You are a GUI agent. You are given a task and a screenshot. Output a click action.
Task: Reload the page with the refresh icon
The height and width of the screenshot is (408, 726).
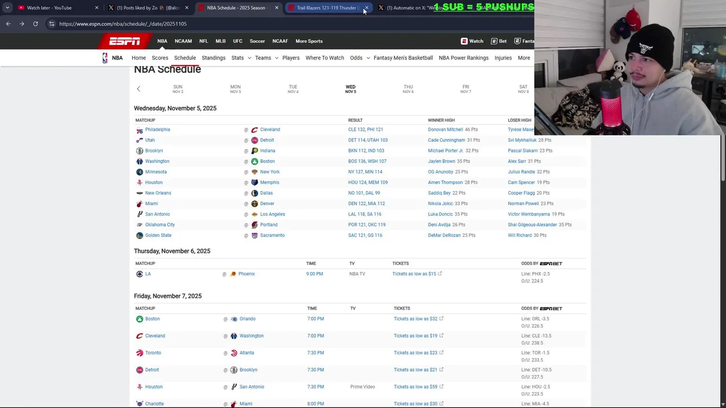pyautogui.click(x=35, y=24)
